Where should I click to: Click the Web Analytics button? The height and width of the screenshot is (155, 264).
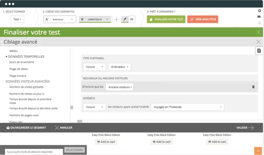[x=203, y=19]
